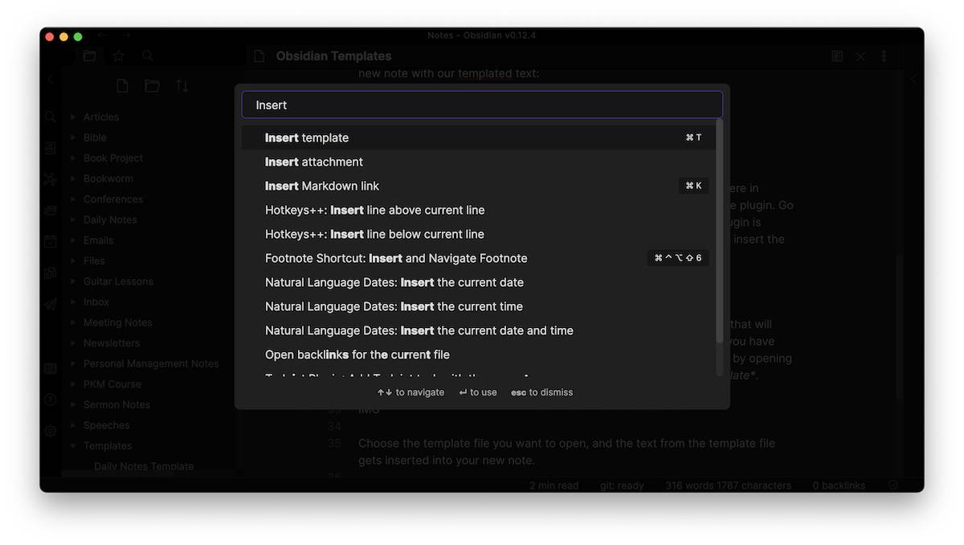Image resolution: width=964 pixels, height=545 pixels.
Task: Run the Insert attachment command
Action: coord(478,162)
